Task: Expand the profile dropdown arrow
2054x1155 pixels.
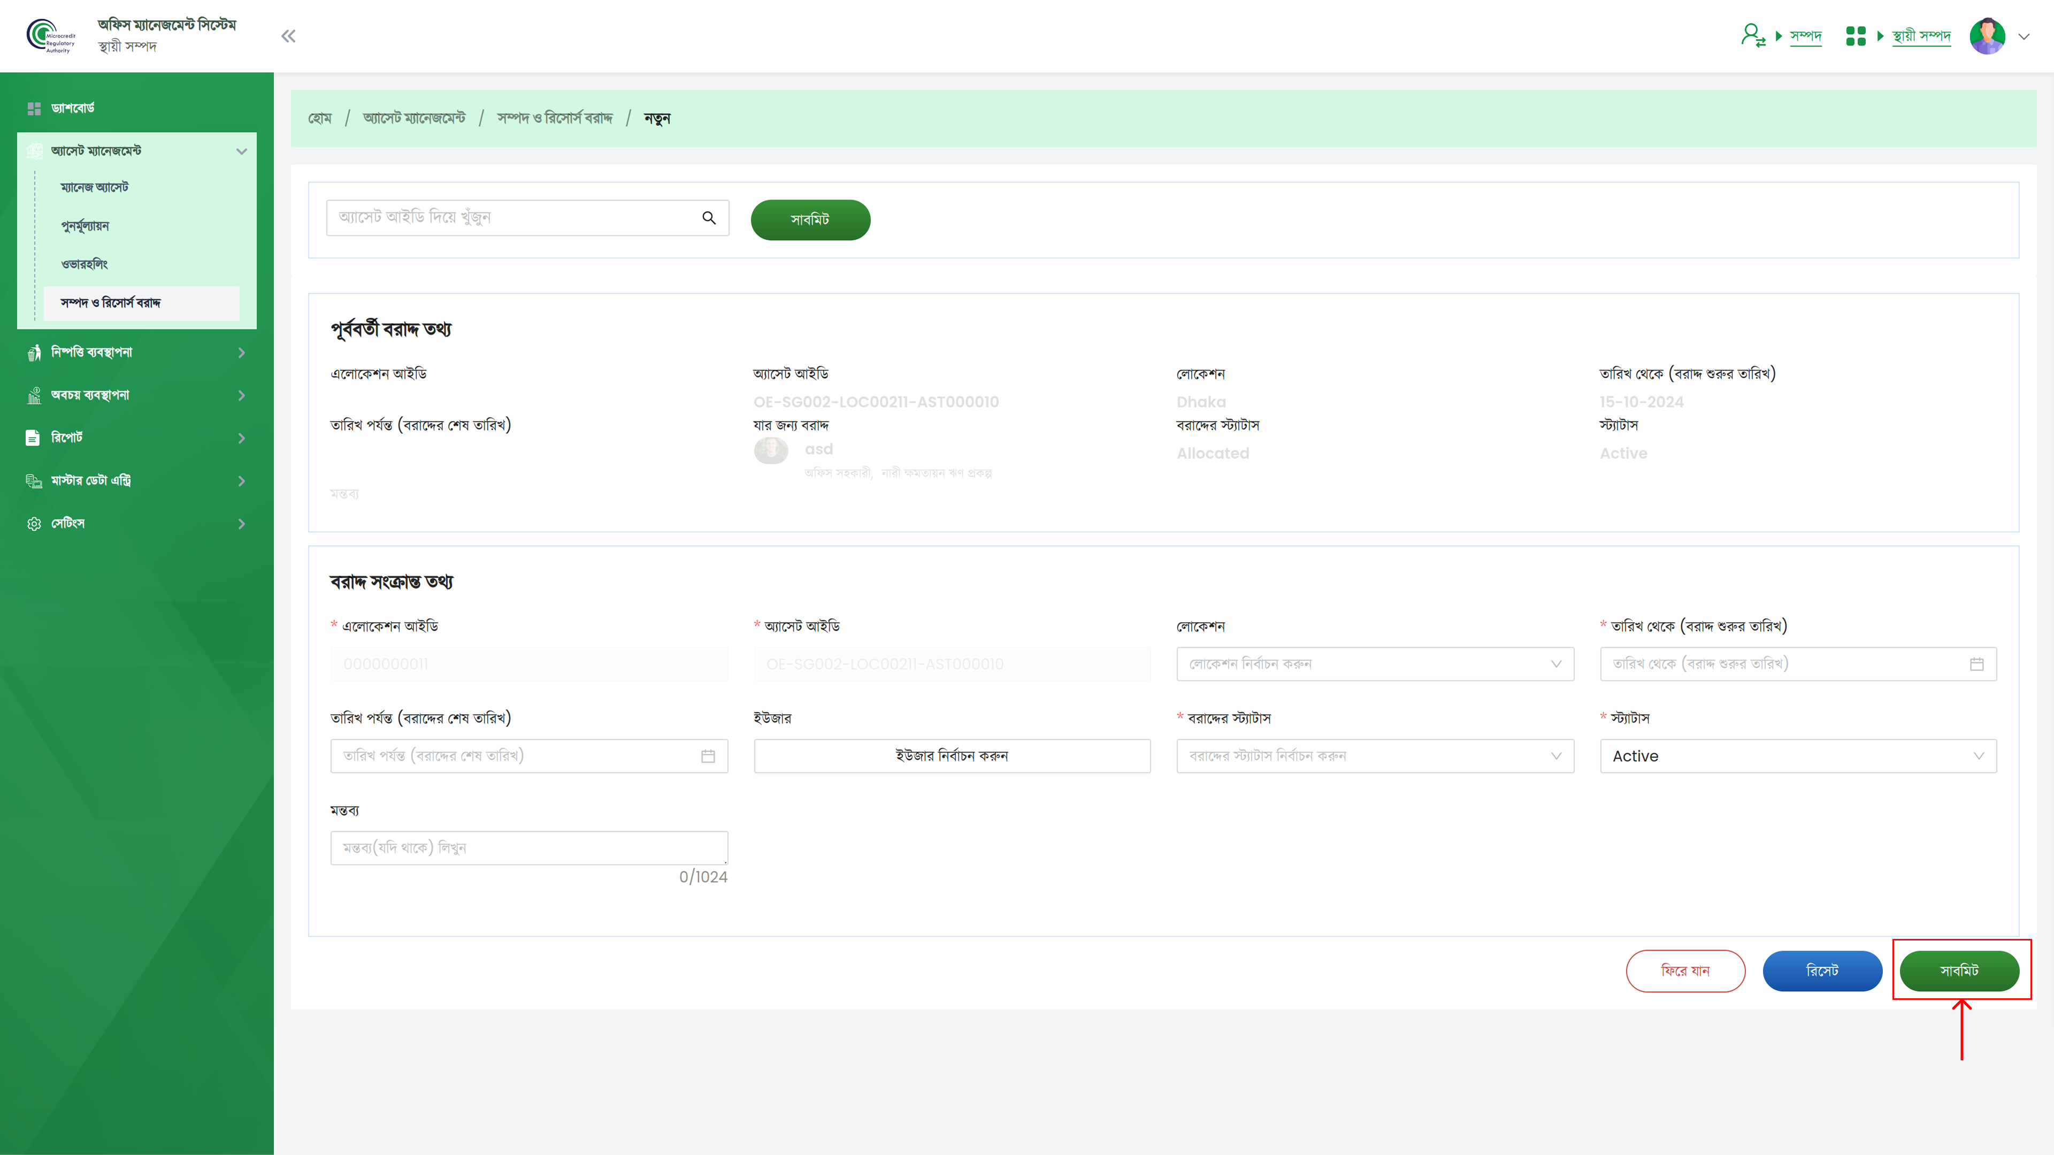Action: (x=2024, y=37)
